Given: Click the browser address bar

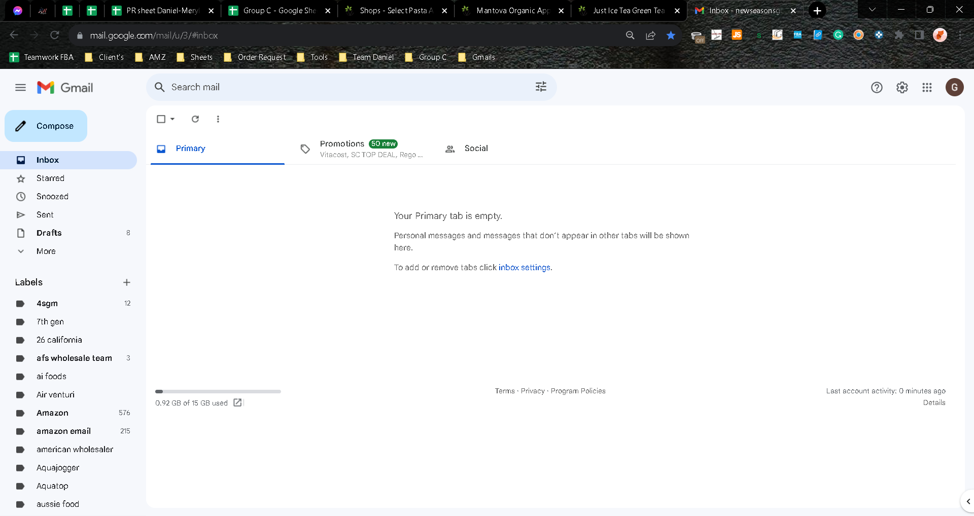Looking at the screenshot, I should (x=350, y=35).
